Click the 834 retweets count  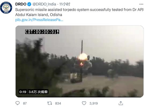coord(58,103)
